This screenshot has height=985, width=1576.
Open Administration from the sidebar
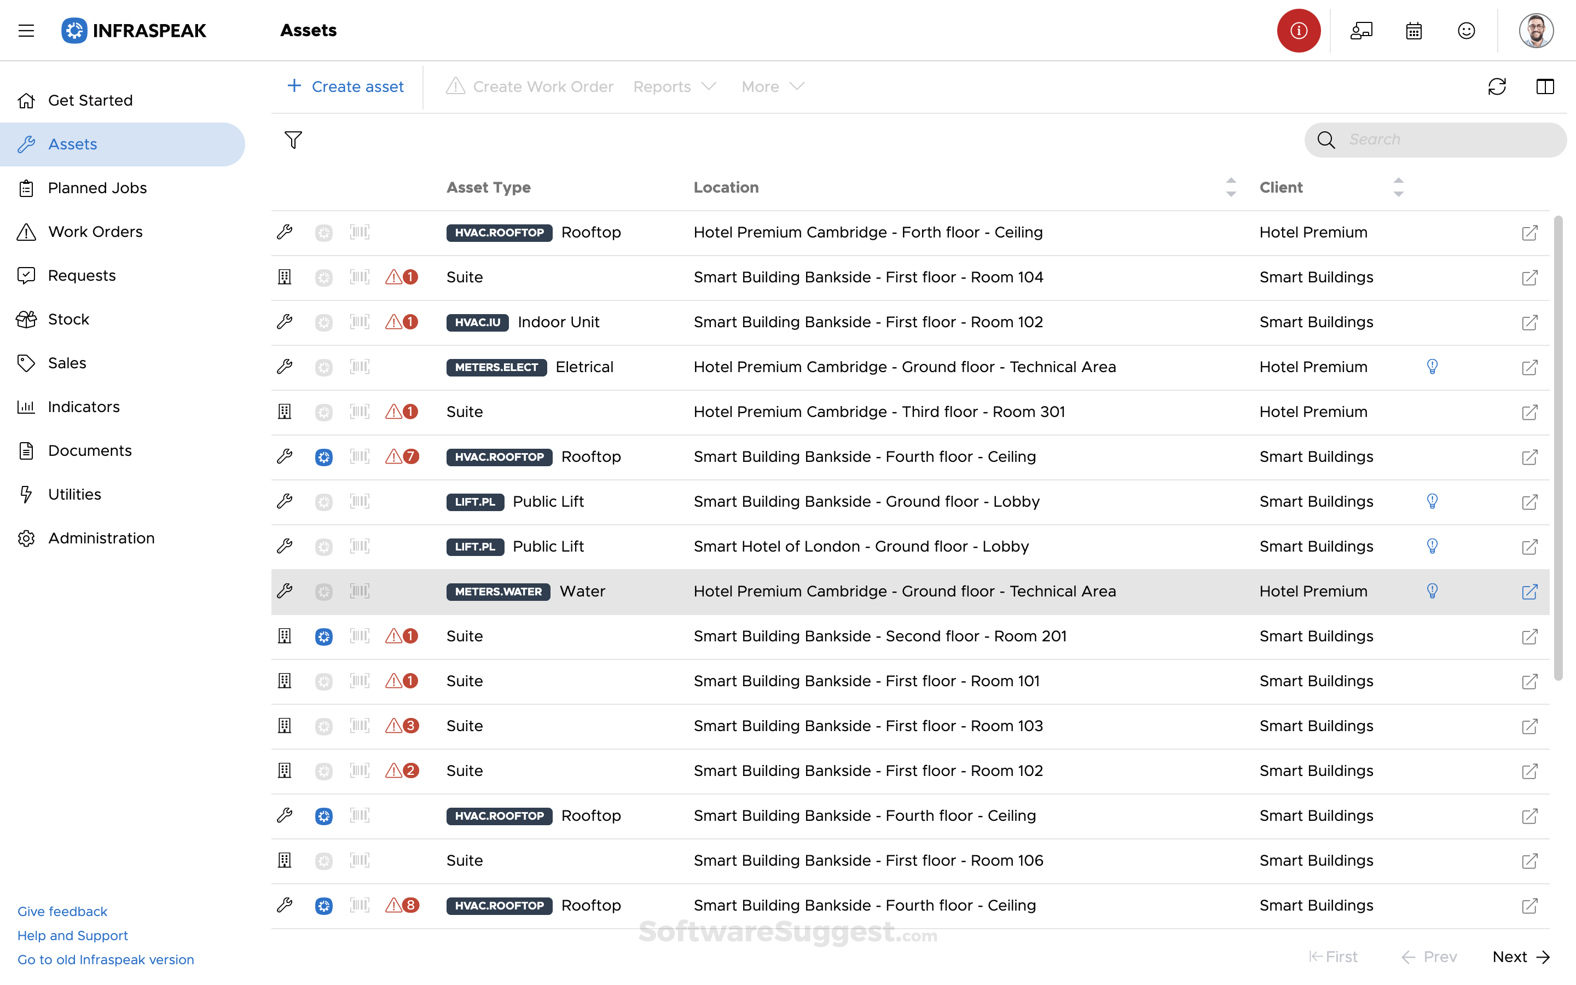coord(101,538)
